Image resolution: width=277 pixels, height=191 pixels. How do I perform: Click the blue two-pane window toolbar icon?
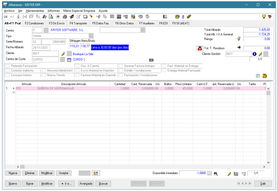[119, 17]
